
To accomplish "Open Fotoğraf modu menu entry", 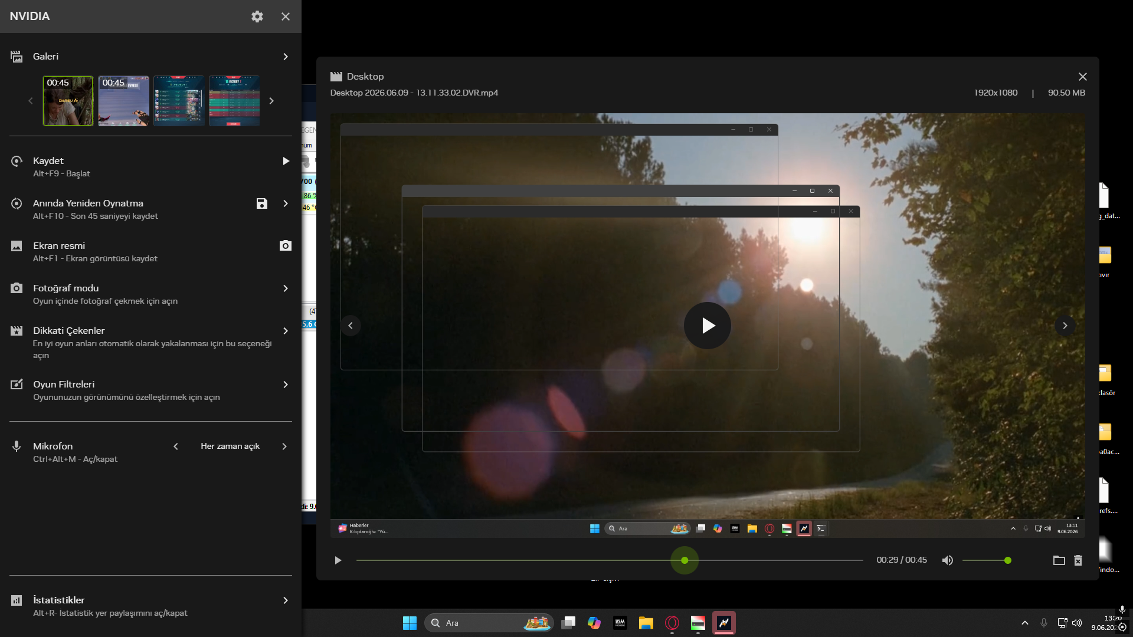I will click(150, 294).
